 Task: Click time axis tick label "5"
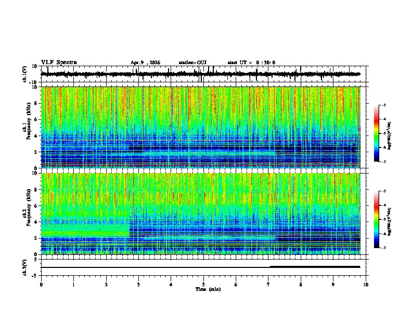pyautogui.click(x=203, y=285)
